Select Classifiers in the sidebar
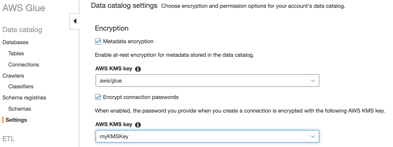This screenshot has height=147, width=393. (x=21, y=87)
